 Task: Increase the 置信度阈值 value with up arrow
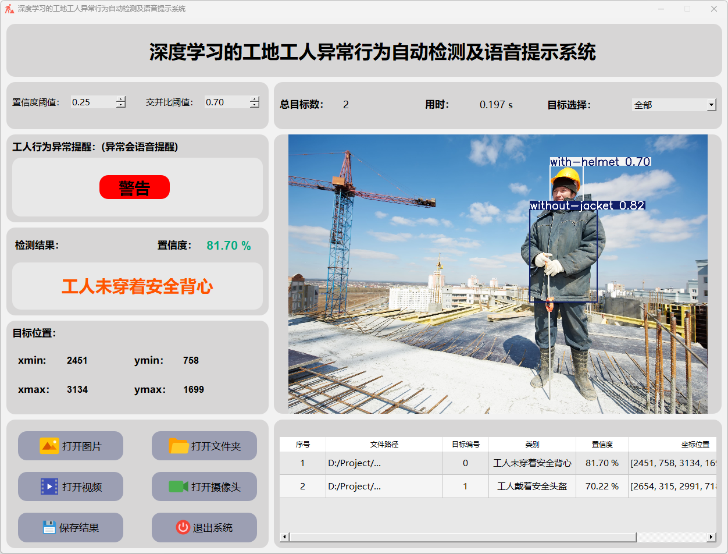pyautogui.click(x=120, y=99)
